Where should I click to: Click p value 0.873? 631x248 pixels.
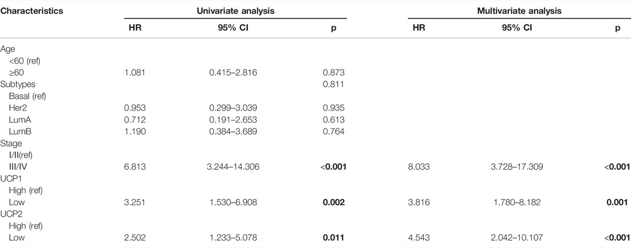(x=336, y=73)
